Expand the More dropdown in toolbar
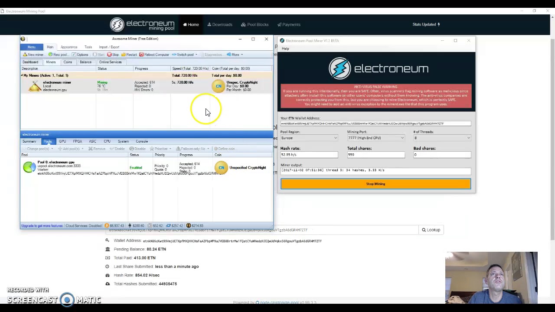555x312 pixels. [x=235, y=55]
